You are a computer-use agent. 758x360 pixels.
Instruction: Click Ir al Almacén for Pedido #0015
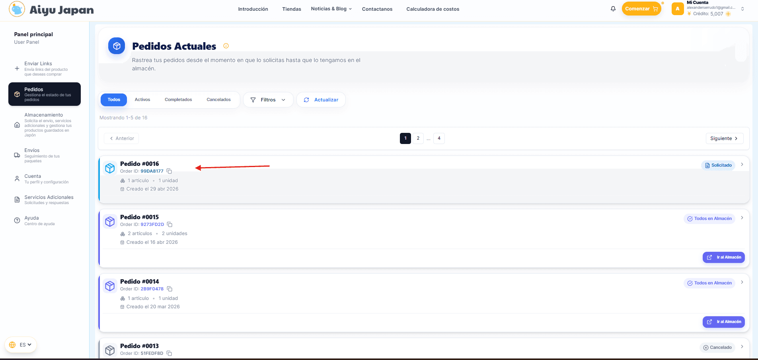(723, 257)
